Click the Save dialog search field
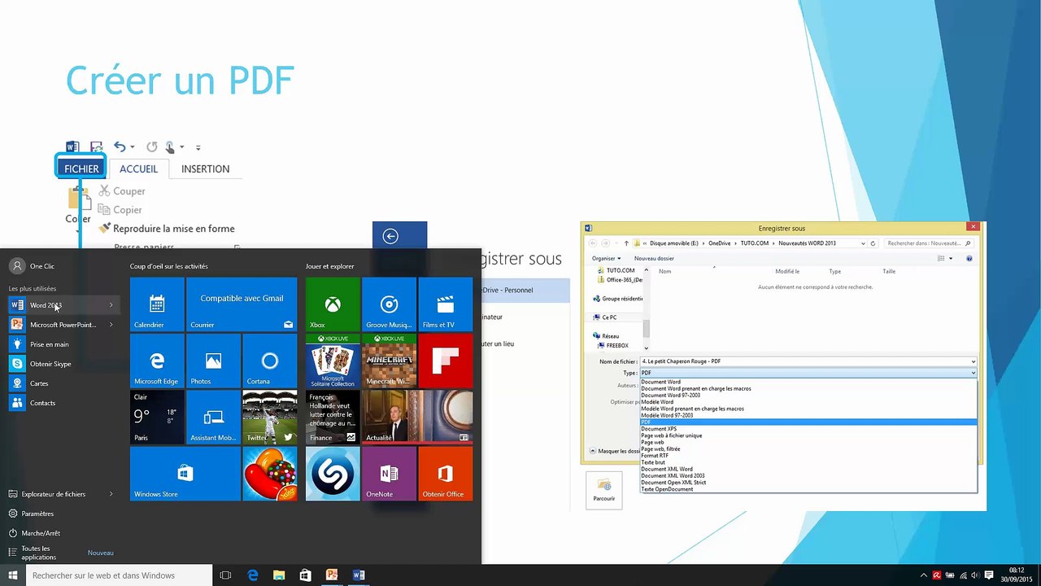Image resolution: width=1041 pixels, height=586 pixels. coord(930,243)
